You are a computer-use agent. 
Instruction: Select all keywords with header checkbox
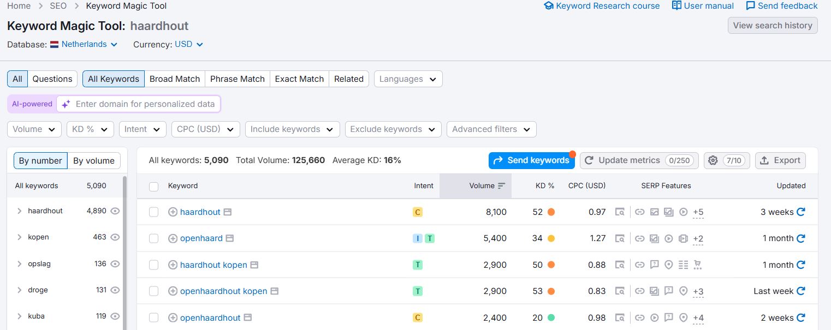(153, 187)
